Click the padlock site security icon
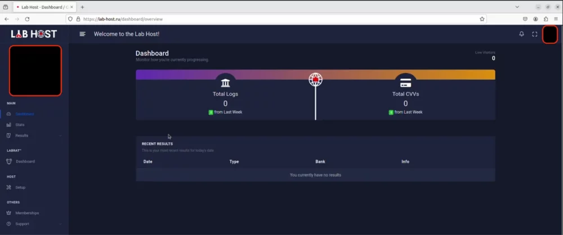The image size is (563, 235). pyautogui.click(x=78, y=19)
